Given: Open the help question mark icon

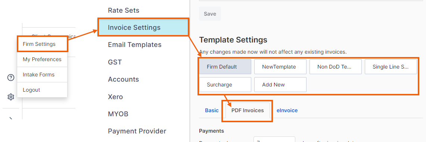Looking at the screenshot, I should [10, 78].
